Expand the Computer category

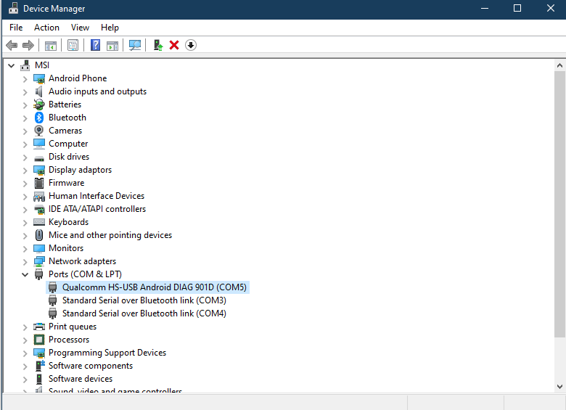click(x=25, y=144)
